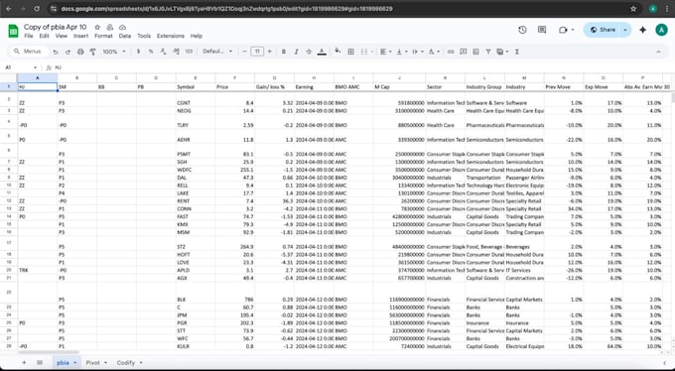This screenshot has height=371, width=675.
Task: Open the text color picker
Action: [x=322, y=52]
